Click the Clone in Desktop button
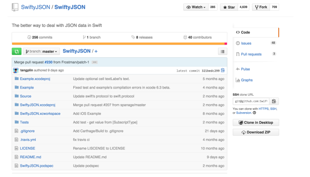 point(256,122)
